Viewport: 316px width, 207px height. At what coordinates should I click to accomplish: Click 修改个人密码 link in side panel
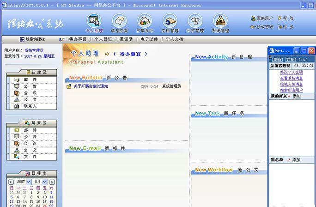click(x=292, y=73)
